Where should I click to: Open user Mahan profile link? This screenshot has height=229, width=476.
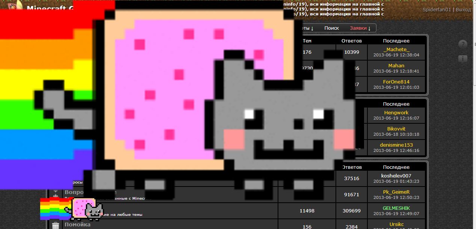pyautogui.click(x=396, y=65)
